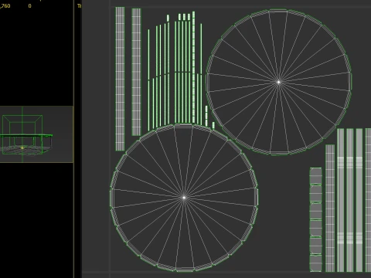Select the wireframe model in the 3D preview viewport
Image resolution: width=371 pixels, height=278 pixels.
[26, 134]
